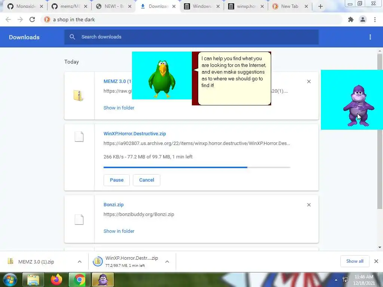This screenshot has width=383, height=287.
Task: Click the Show all downloads button
Action: pos(355,261)
